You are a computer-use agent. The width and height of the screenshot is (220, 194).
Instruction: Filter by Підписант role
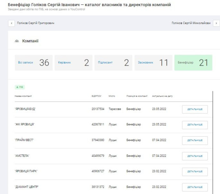coord(113,62)
